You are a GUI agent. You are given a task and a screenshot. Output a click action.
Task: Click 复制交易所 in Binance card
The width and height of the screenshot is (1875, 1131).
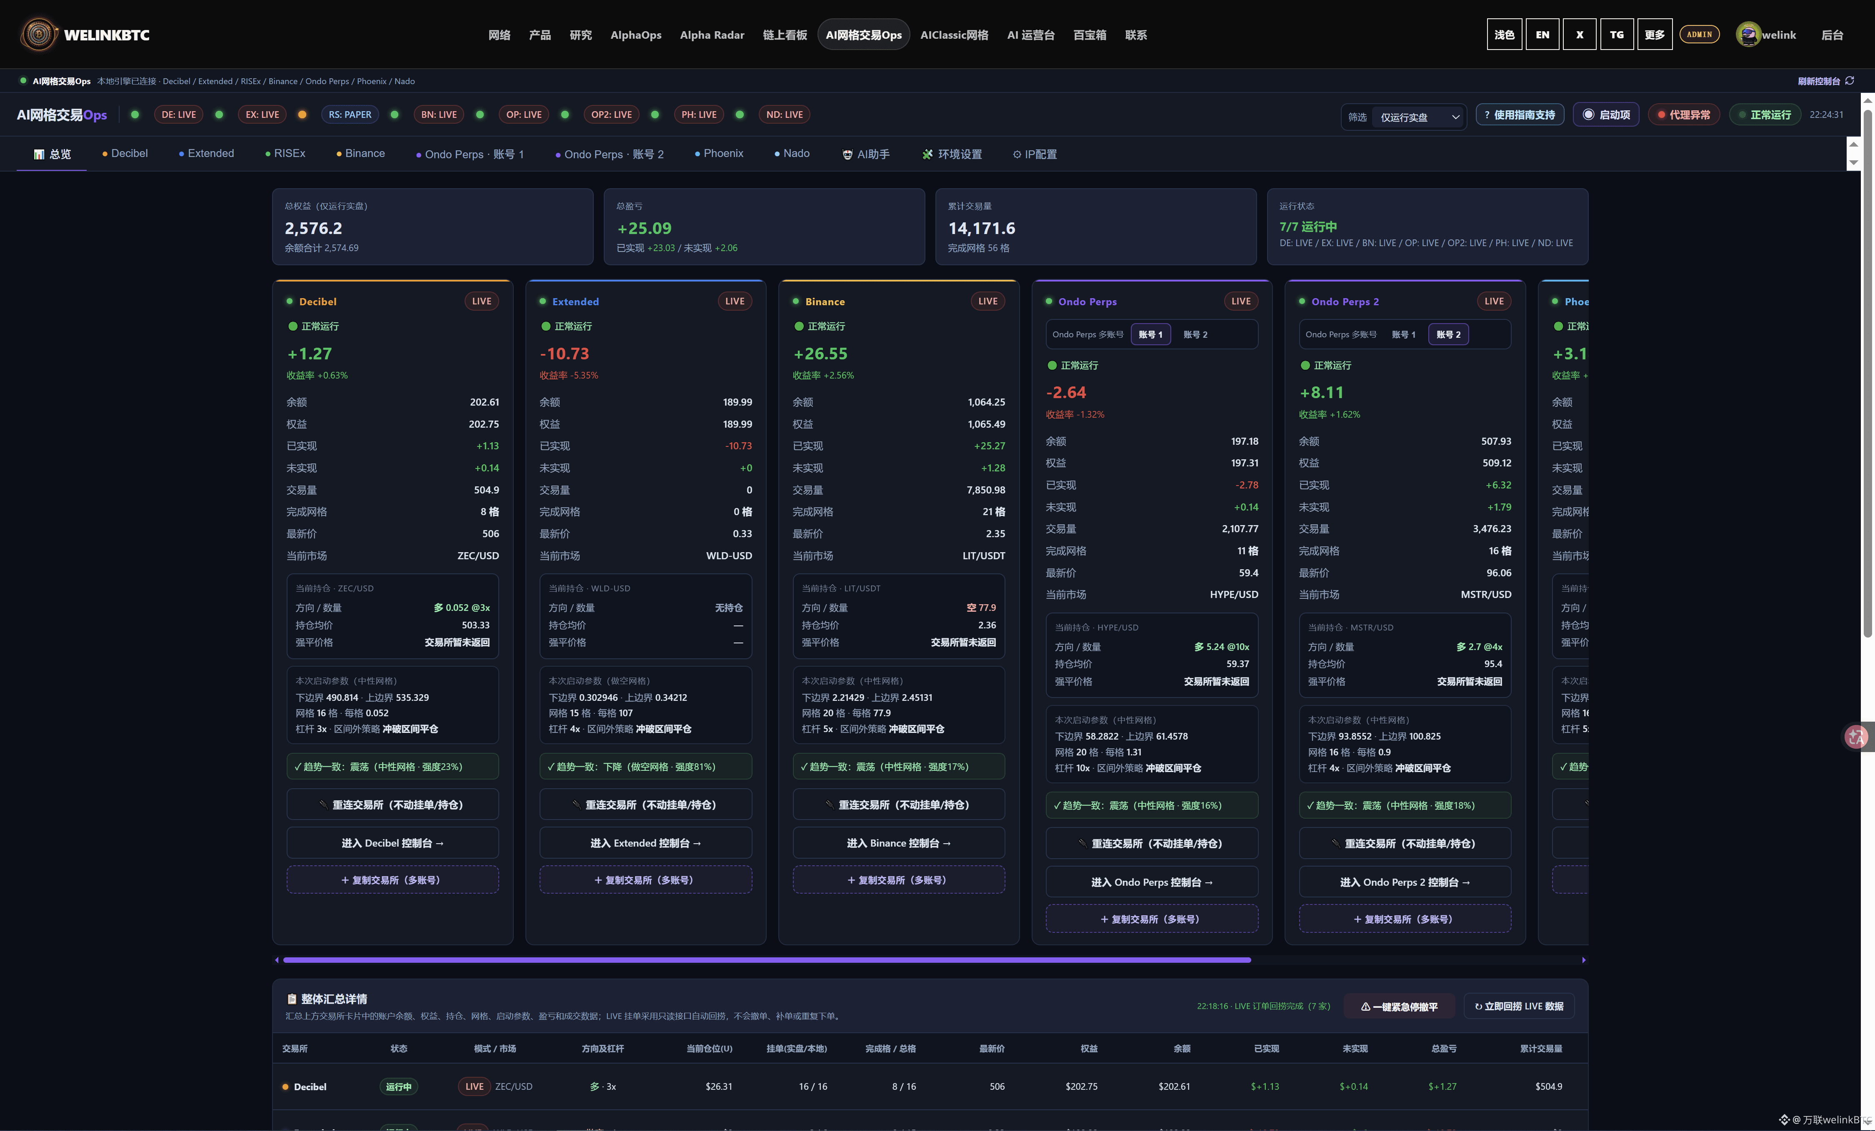pyautogui.click(x=899, y=880)
